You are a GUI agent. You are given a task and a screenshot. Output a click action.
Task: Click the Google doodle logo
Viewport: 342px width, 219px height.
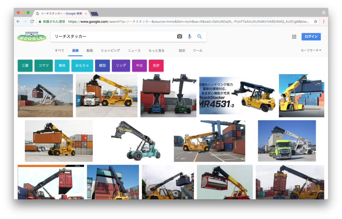(32, 37)
